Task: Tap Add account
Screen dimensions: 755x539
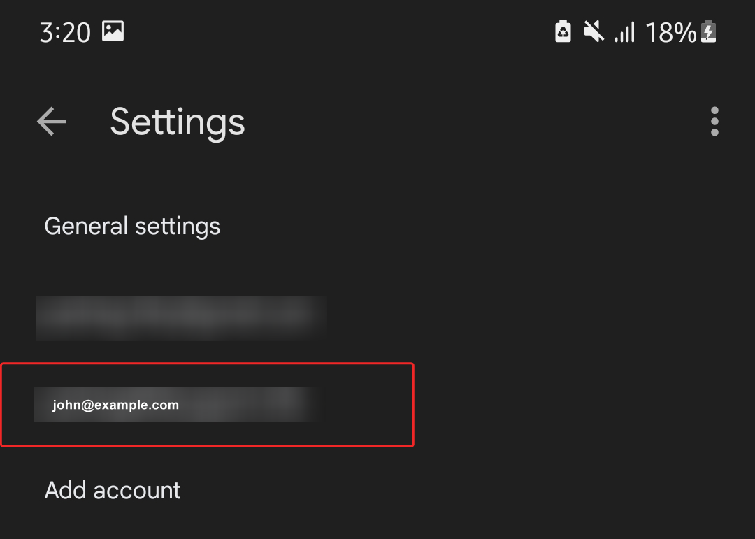Action: point(113,490)
